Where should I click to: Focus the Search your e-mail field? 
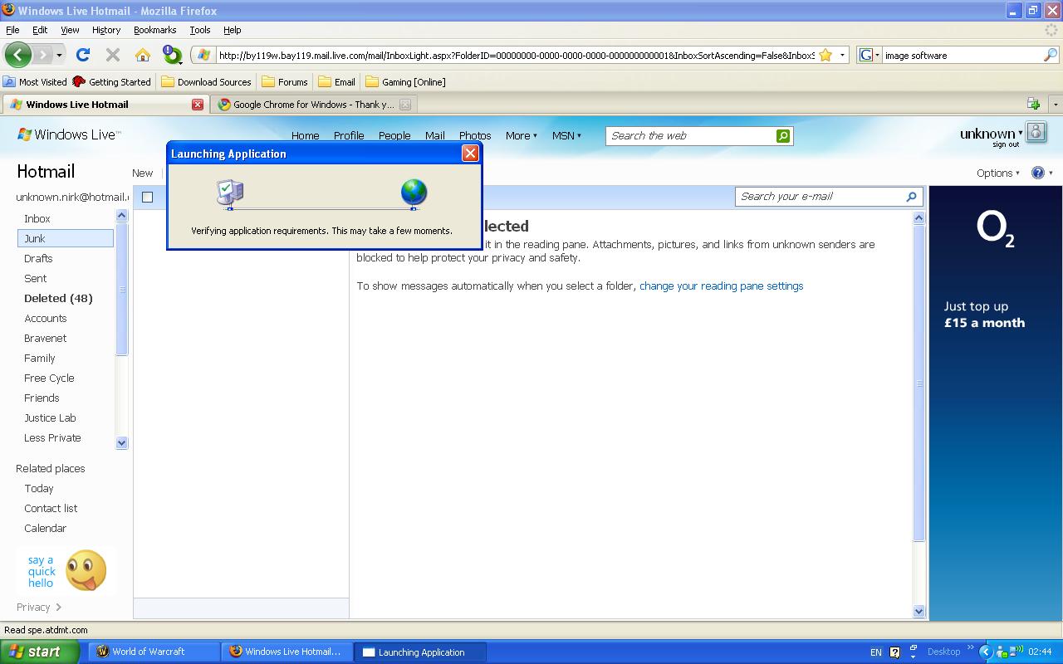point(820,197)
